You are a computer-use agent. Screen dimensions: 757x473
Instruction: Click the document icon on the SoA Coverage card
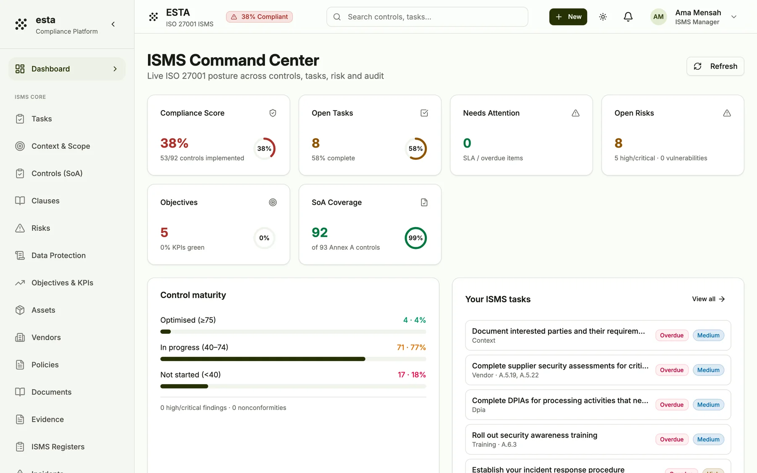point(424,202)
